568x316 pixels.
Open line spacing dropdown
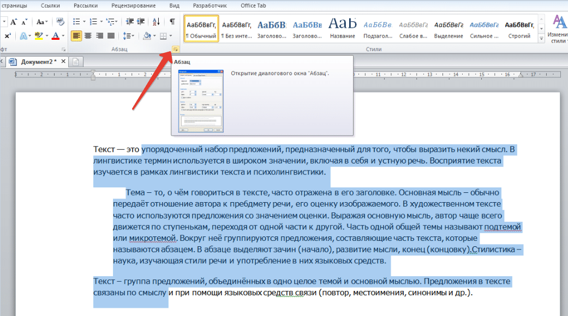(129, 36)
